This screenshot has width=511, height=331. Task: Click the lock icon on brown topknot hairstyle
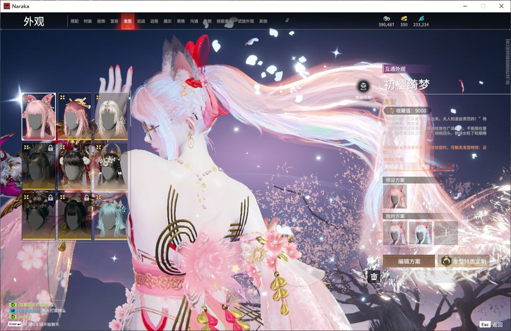pos(51,148)
